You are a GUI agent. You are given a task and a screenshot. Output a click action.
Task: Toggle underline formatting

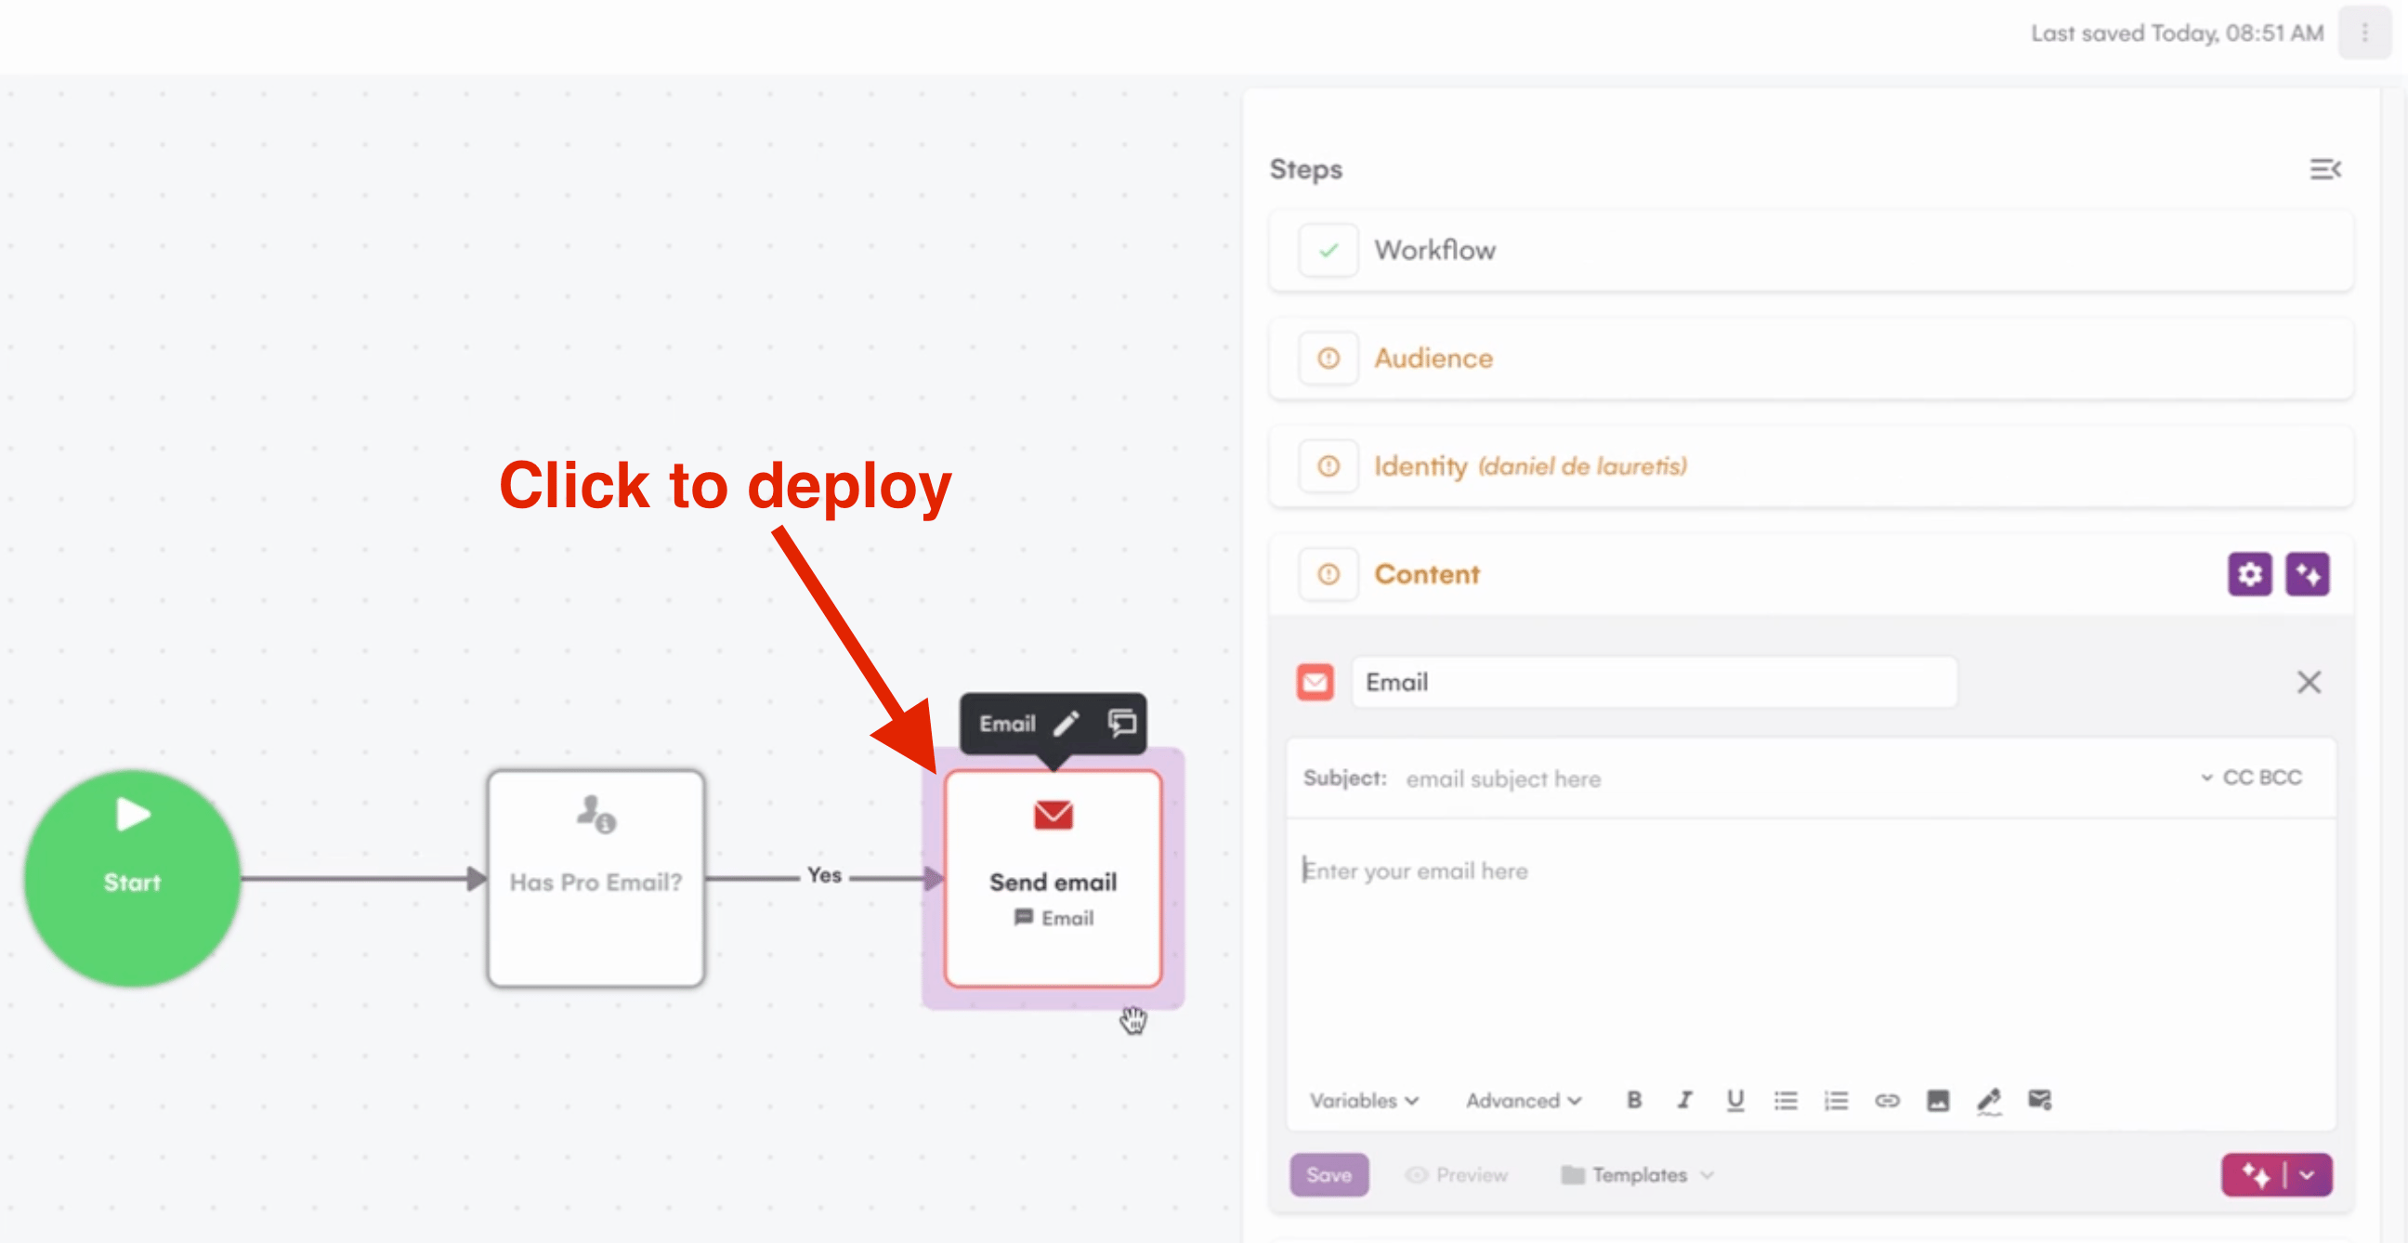coord(1734,1100)
